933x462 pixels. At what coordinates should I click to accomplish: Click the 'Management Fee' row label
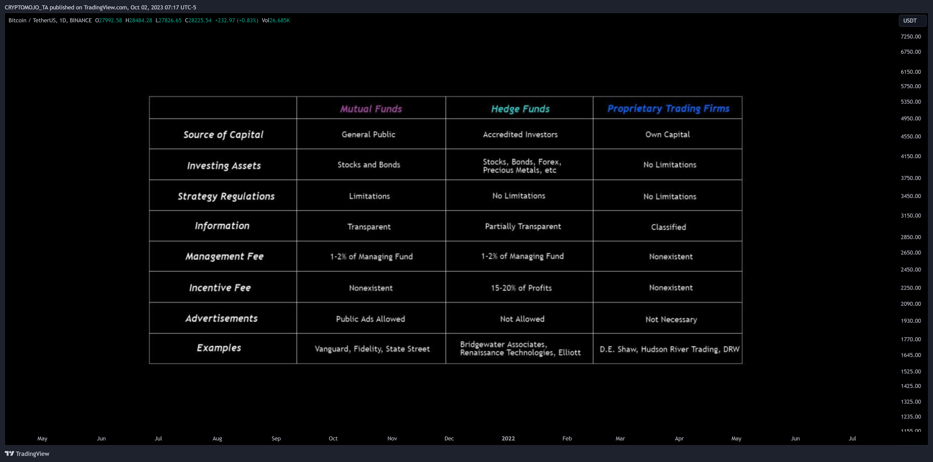225,256
